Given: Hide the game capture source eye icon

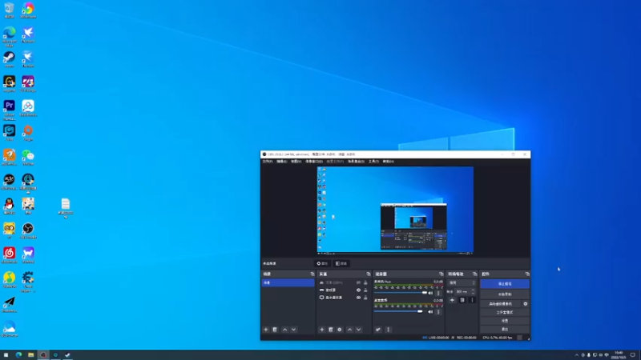Looking at the screenshot, I should pos(358,290).
